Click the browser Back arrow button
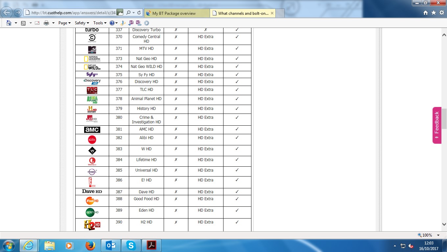This screenshot has width=447, height=252. 7,13
